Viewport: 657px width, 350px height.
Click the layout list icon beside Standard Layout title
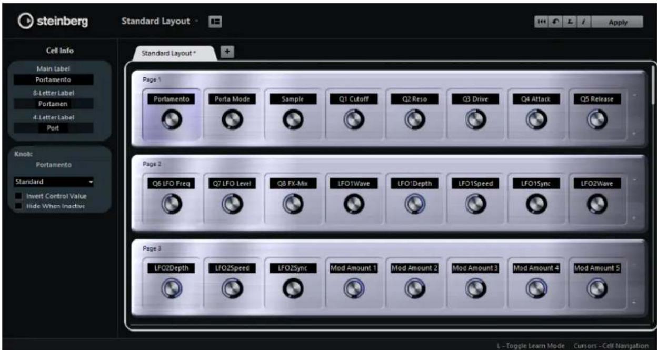215,22
